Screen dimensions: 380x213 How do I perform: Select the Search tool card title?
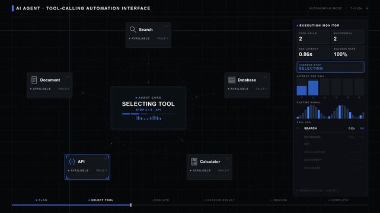pos(146,30)
